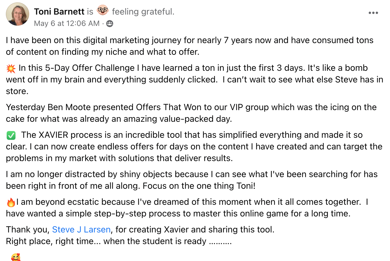390x261 pixels.
Task: Click the smiling hearts emoji at post bottom
Action: (x=15, y=258)
